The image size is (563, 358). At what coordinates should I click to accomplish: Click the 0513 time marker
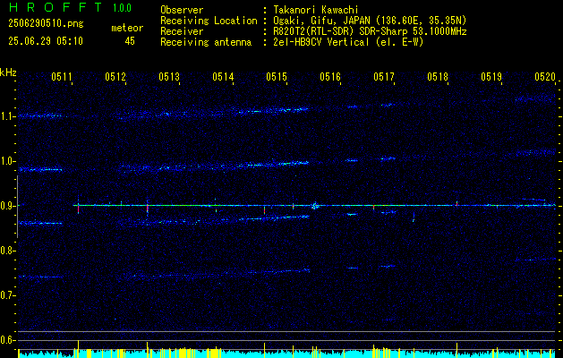tap(169, 76)
